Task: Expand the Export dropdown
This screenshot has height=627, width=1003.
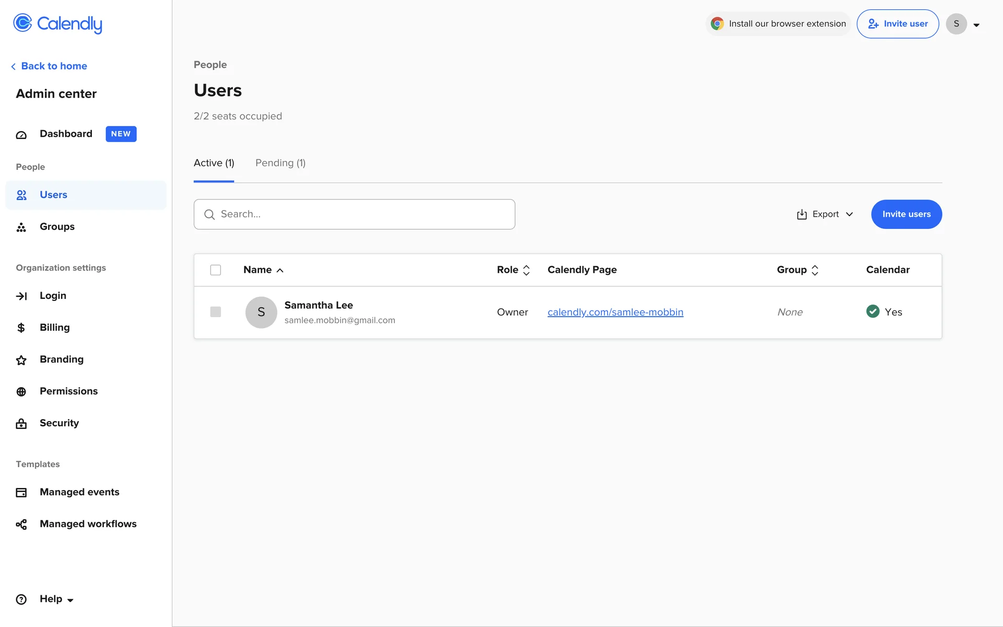Action: tap(825, 214)
